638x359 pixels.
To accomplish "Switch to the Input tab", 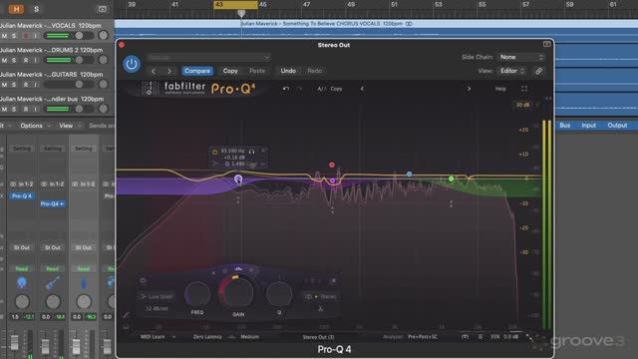I will 588,126.
